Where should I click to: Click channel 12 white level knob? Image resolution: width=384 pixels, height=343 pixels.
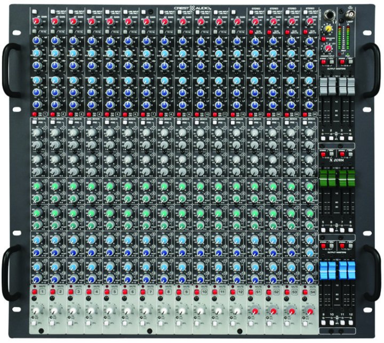(x=235, y=311)
